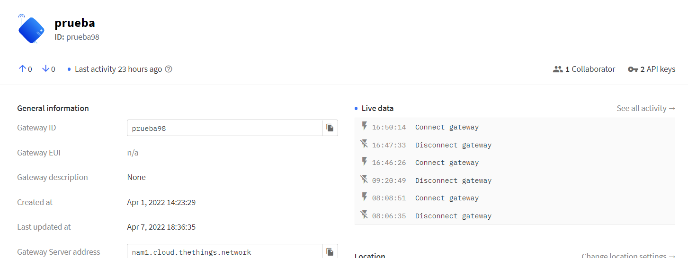Viewport: 688px width, 258px height.
Task: Open Change location settings
Action: [x=628, y=256]
